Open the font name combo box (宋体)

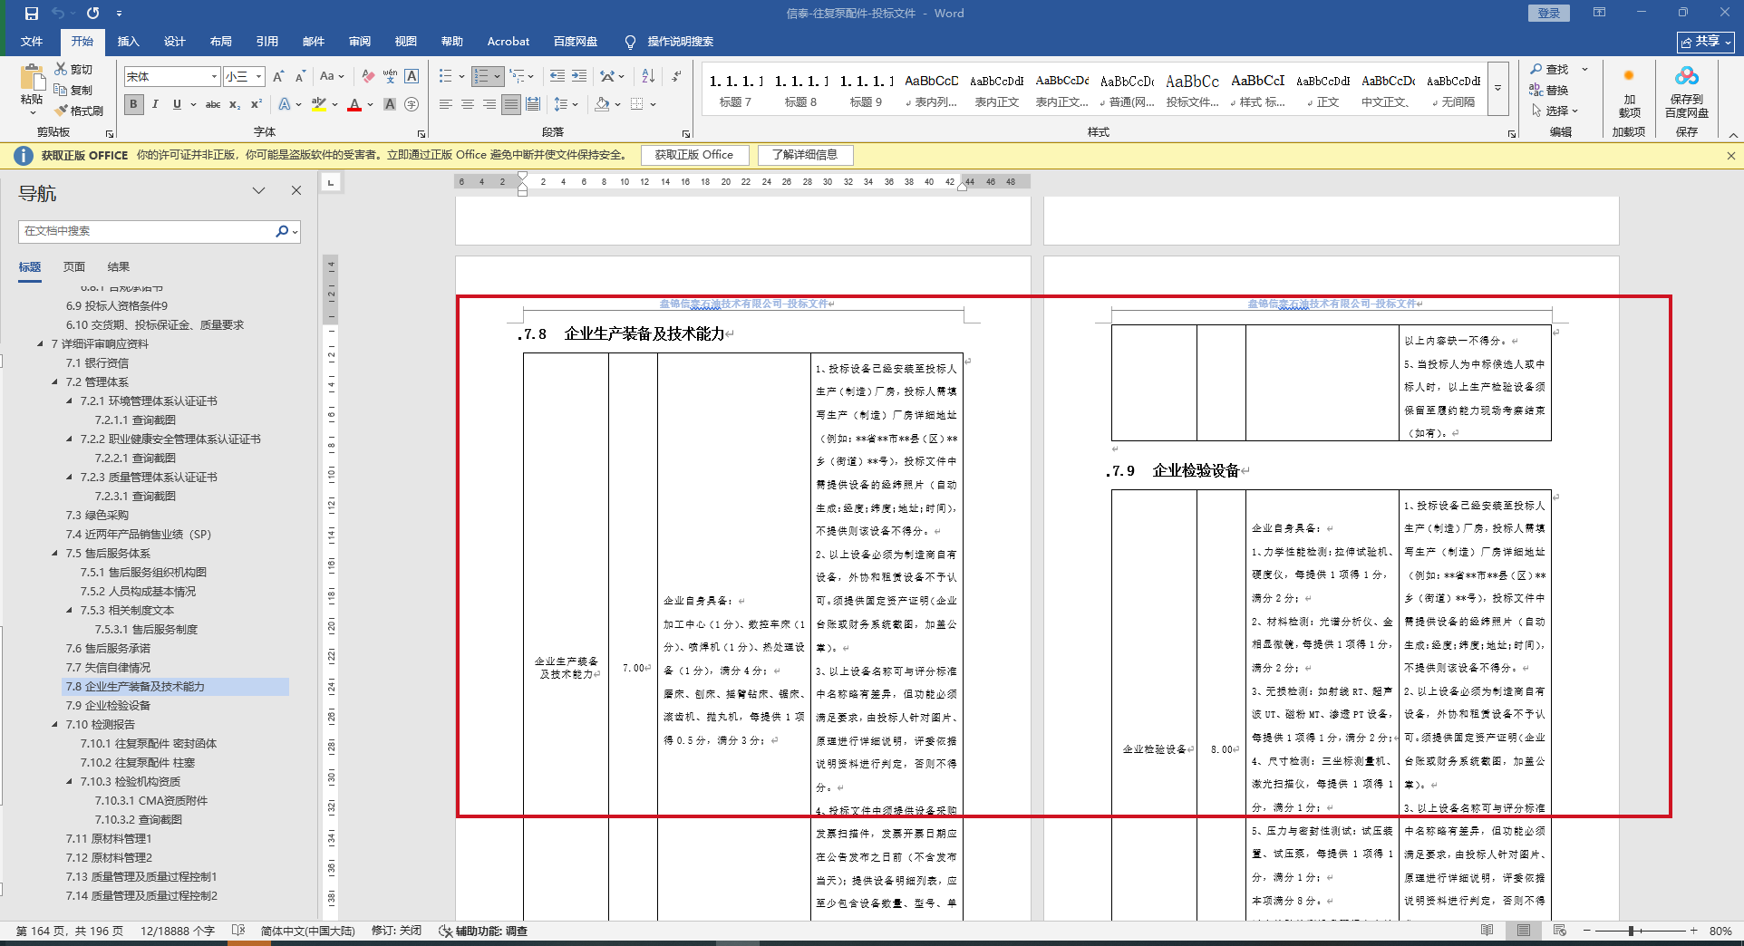172,77
